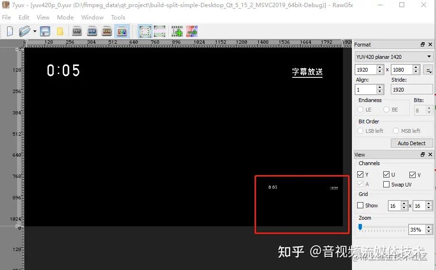Click the width field showing 1920
Image resolution: width=436 pixels, height=270 pixels.
(366, 70)
